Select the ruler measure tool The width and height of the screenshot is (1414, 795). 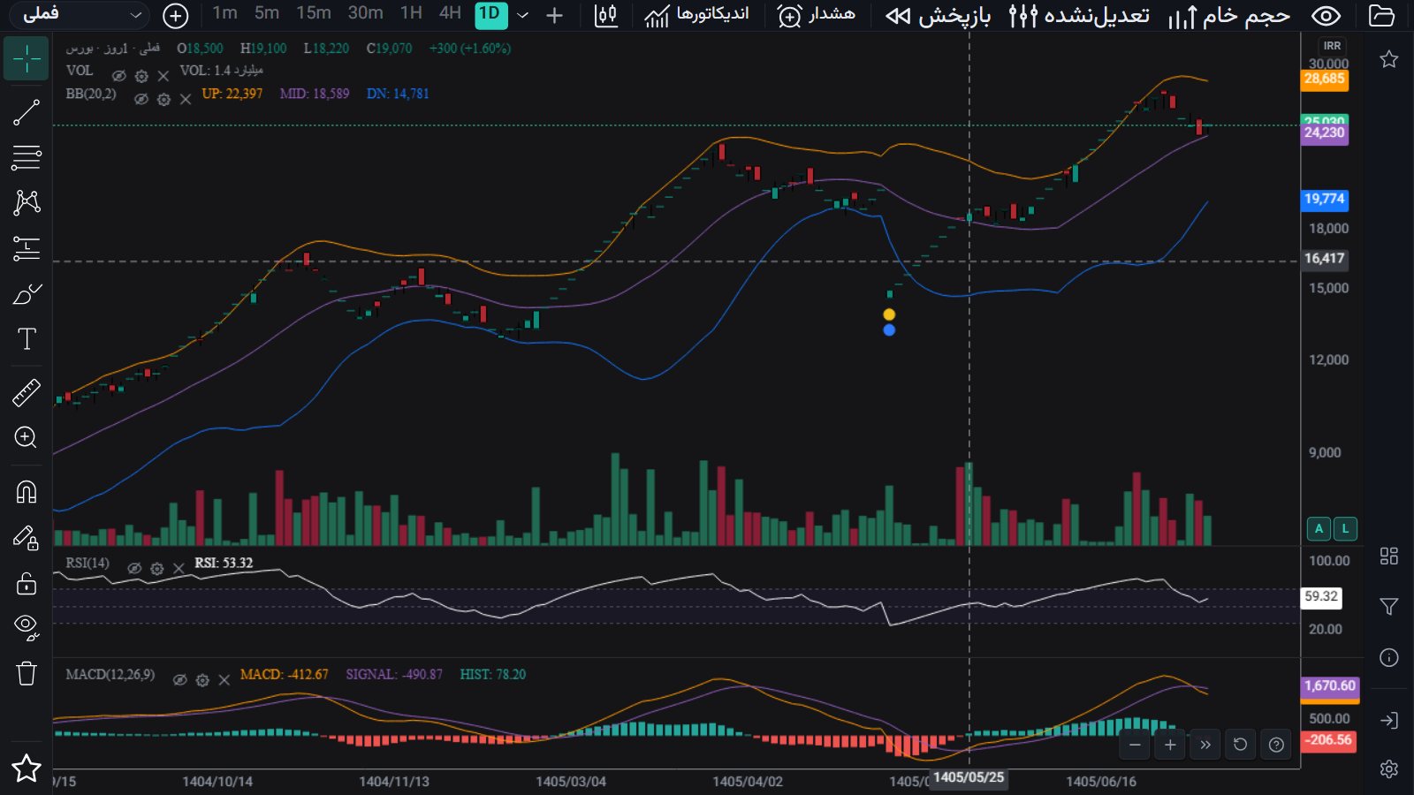click(27, 392)
